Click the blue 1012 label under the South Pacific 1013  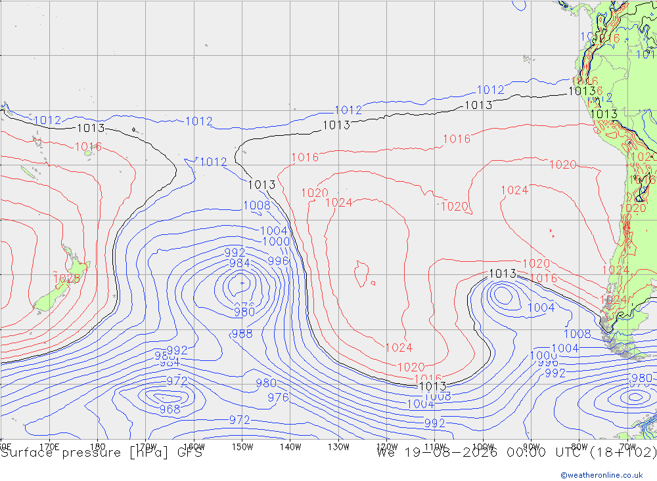tap(214, 162)
